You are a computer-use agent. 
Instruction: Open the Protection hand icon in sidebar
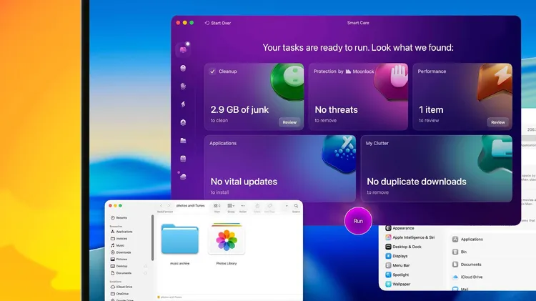tap(184, 87)
